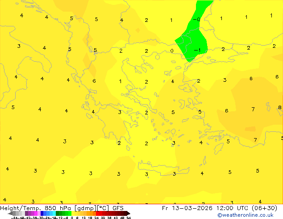This screenshot has width=283, height=219.
Task: Click the dark maroon arrow at legend's end
Action: [x=129, y=213]
